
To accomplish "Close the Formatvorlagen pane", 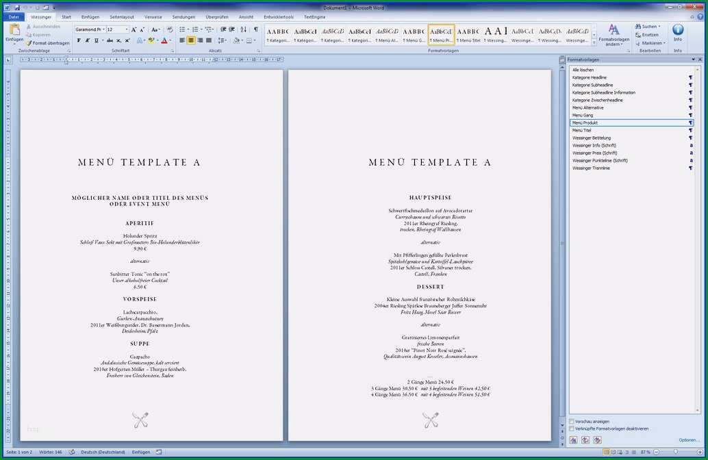I will coord(700,60).
